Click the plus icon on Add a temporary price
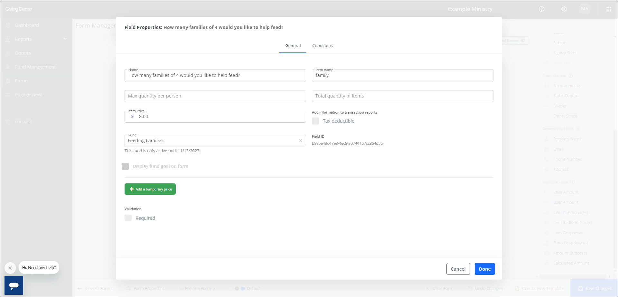This screenshot has width=618, height=297. click(x=131, y=189)
